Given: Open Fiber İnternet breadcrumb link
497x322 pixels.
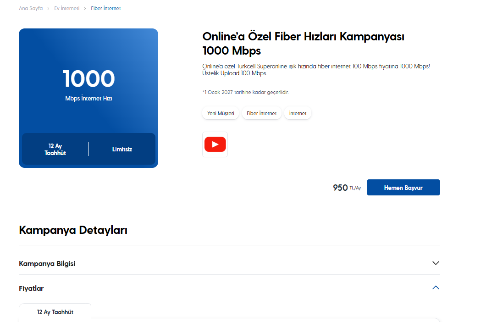Looking at the screenshot, I should pos(105,8).
